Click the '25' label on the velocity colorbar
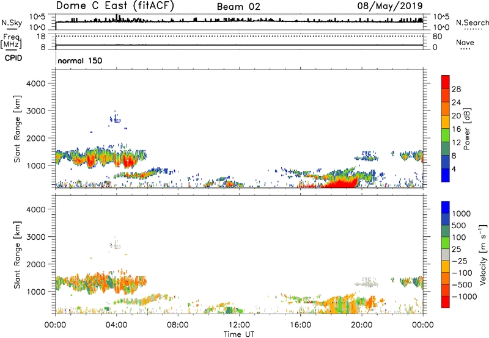 point(456,250)
